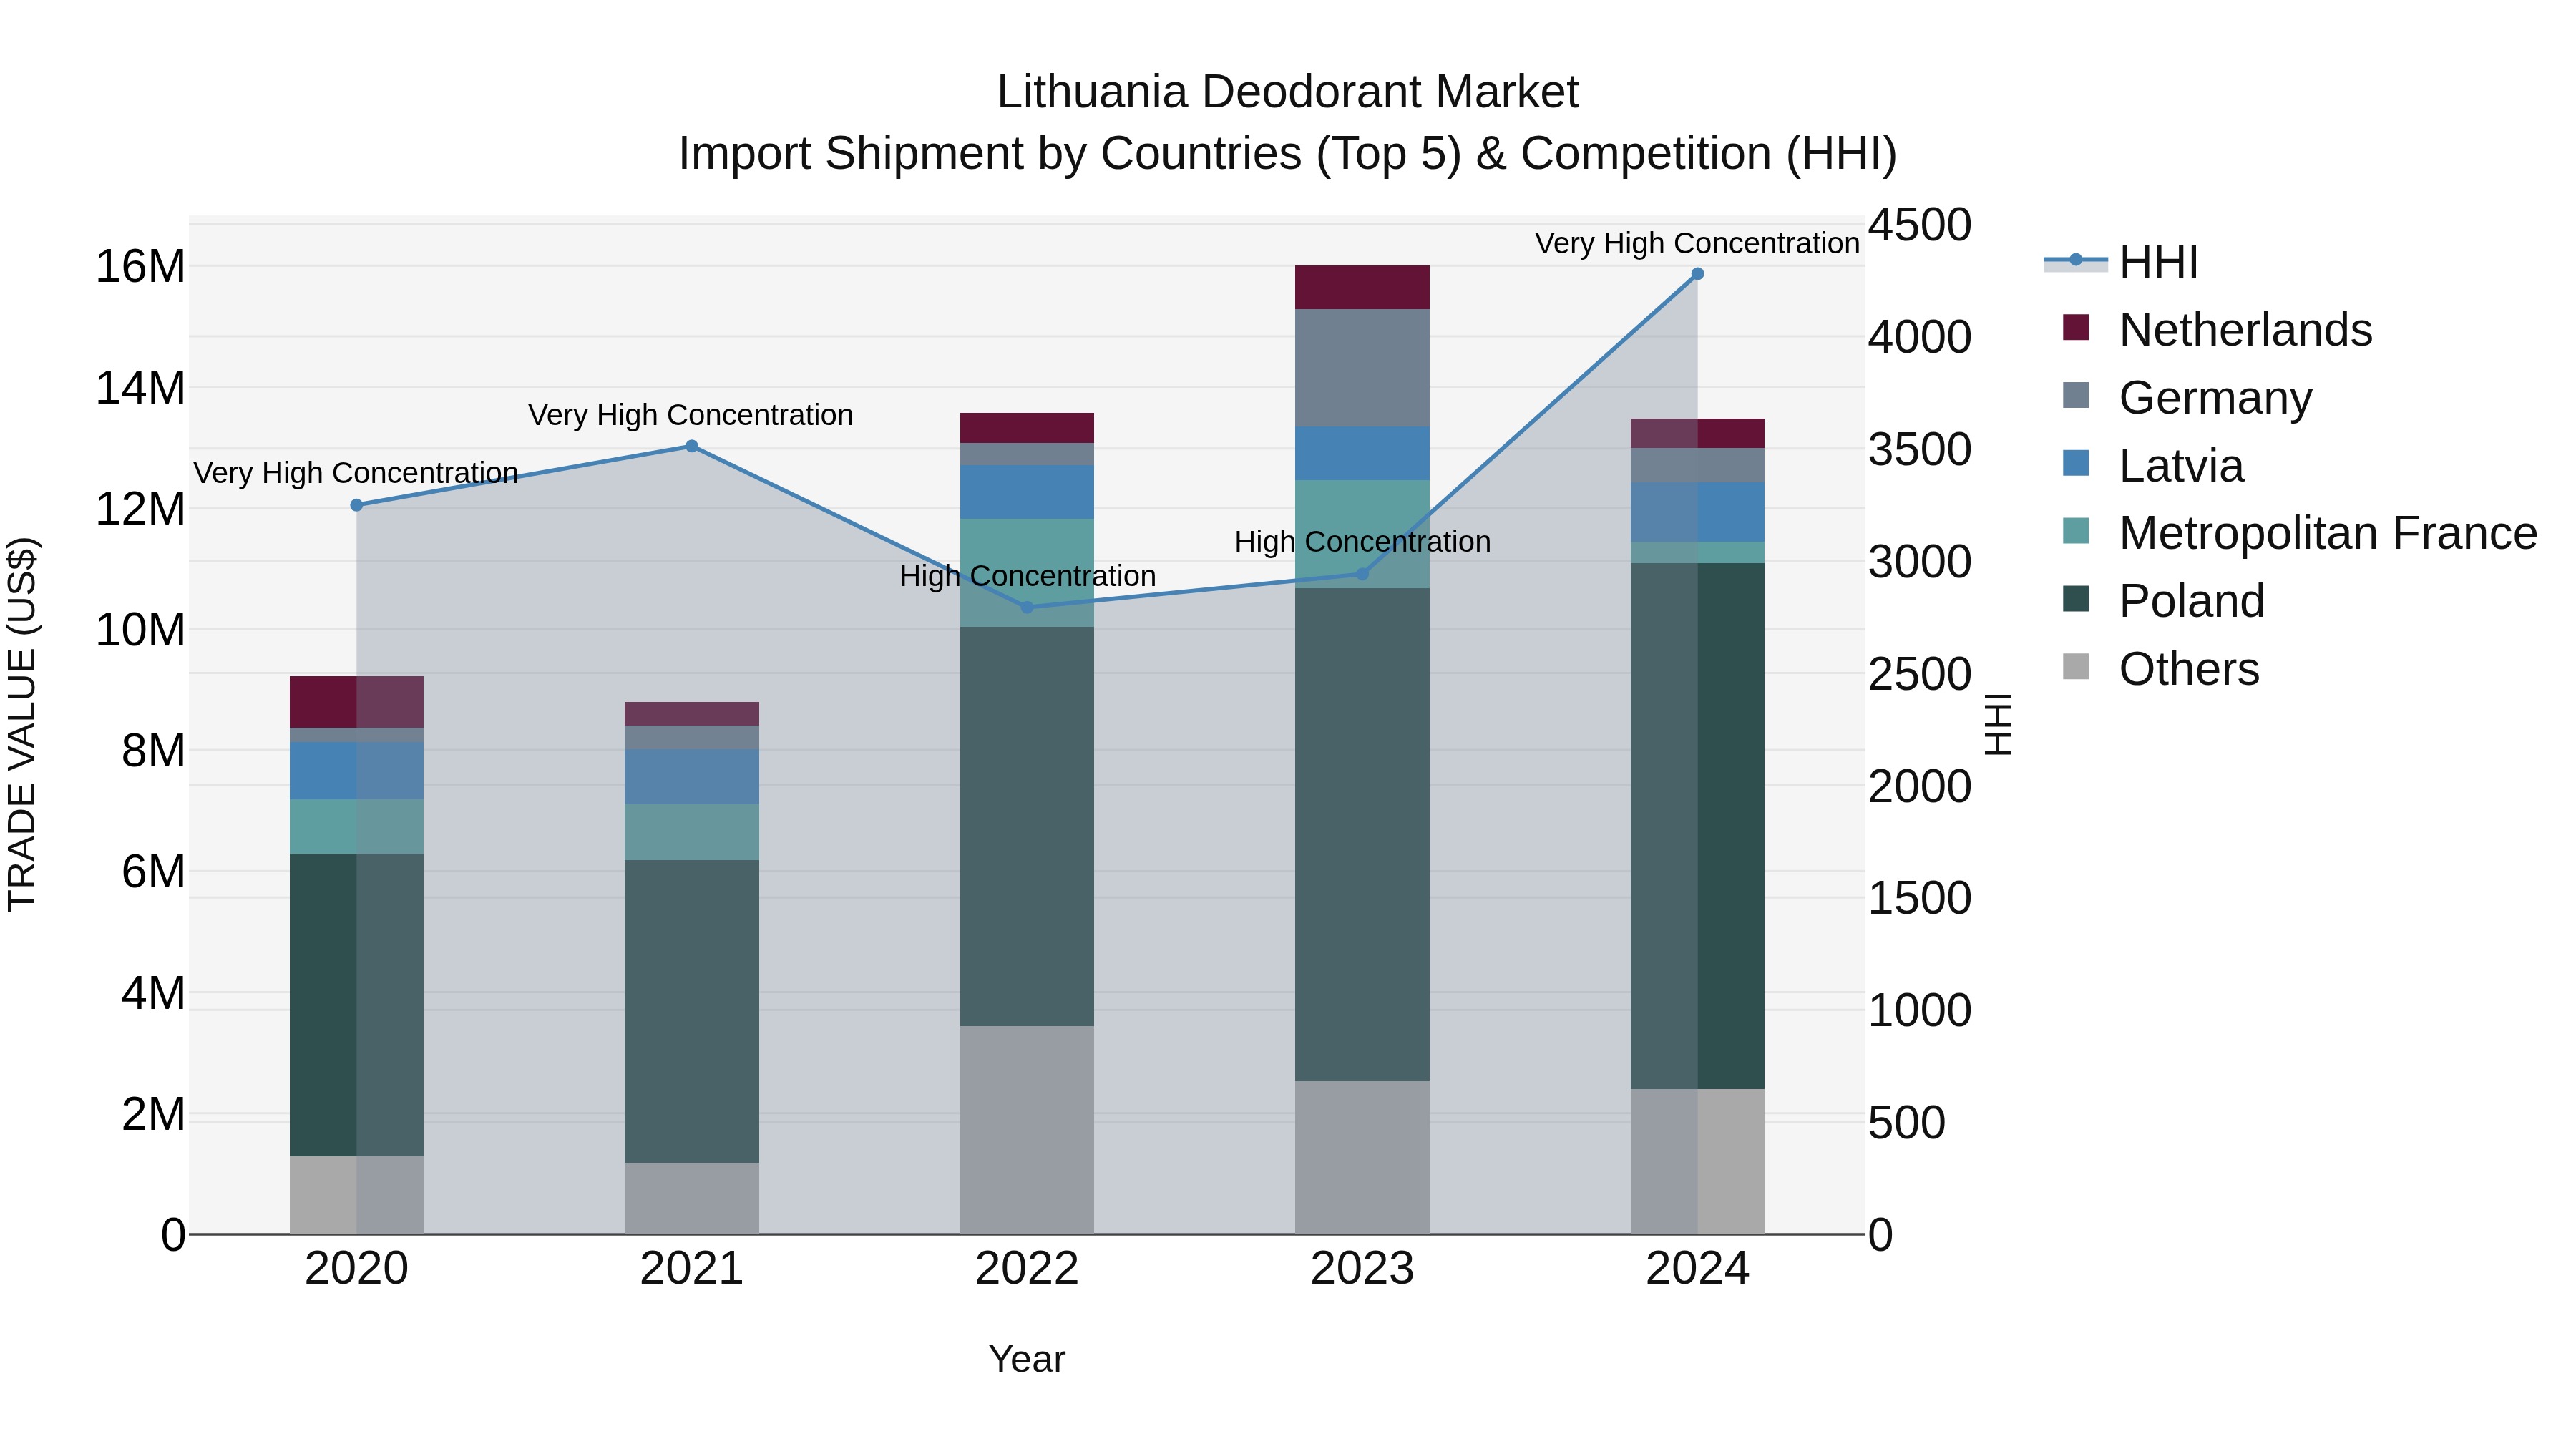Screen dimensions: 2576x1449
Task: Click the Netherlands segment of the 2020 bar
Action: 356,702
